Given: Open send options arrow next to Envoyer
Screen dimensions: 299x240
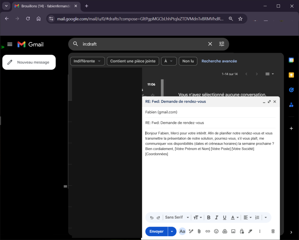Looking at the screenshot, I should (172, 231).
